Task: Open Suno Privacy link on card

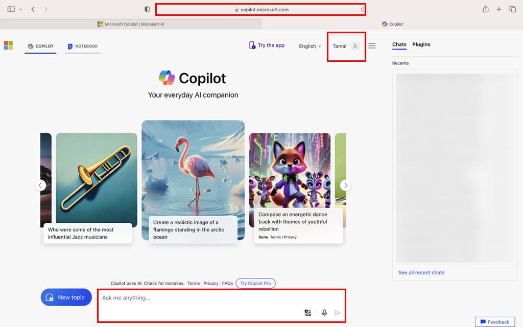Action: [x=290, y=237]
